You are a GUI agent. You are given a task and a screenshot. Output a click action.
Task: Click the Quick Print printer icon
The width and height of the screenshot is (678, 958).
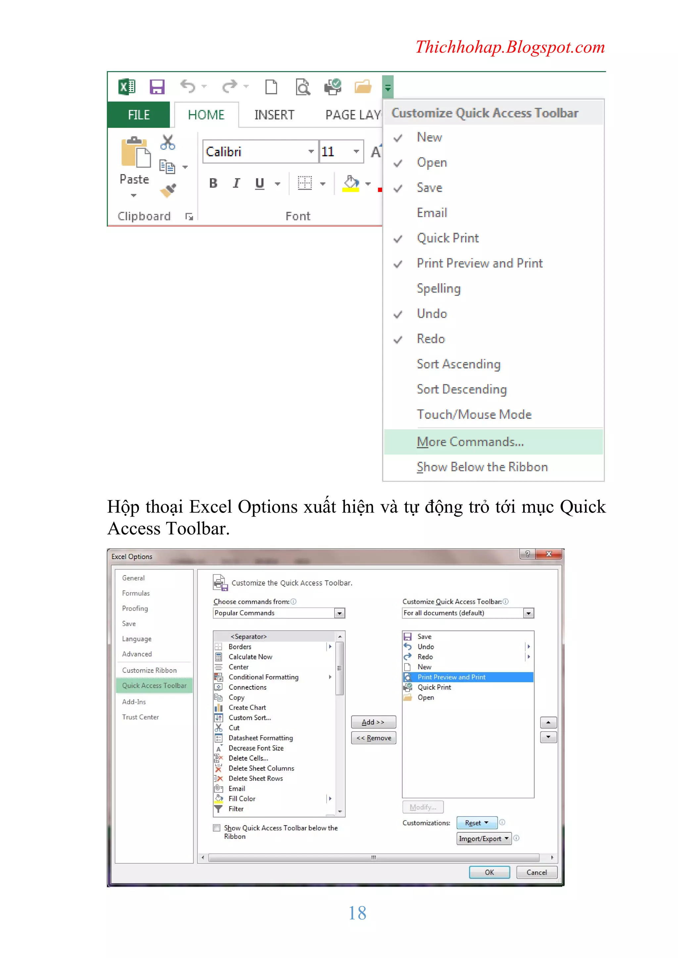tap(333, 87)
